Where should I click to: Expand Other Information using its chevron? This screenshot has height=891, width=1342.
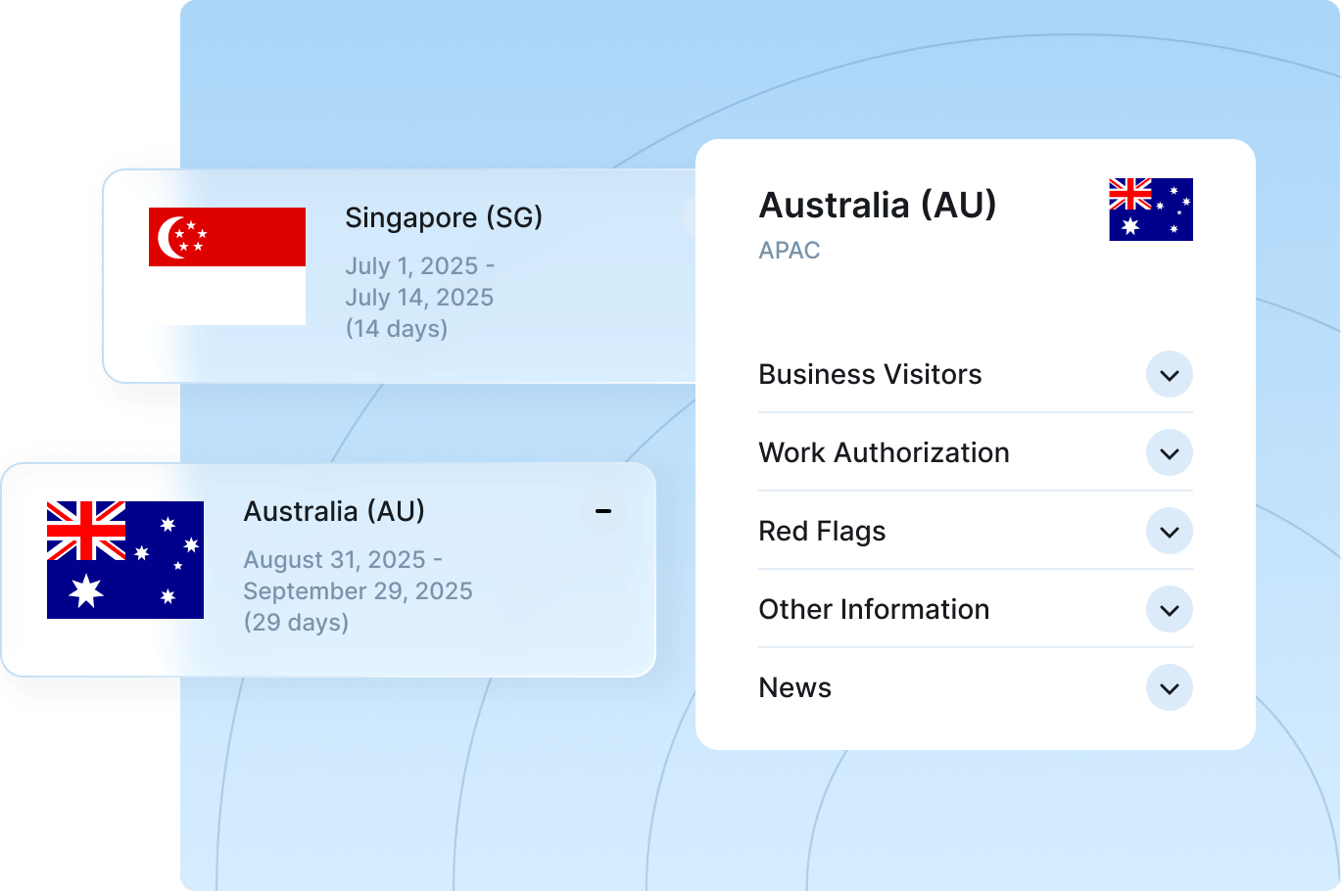pos(1169,610)
